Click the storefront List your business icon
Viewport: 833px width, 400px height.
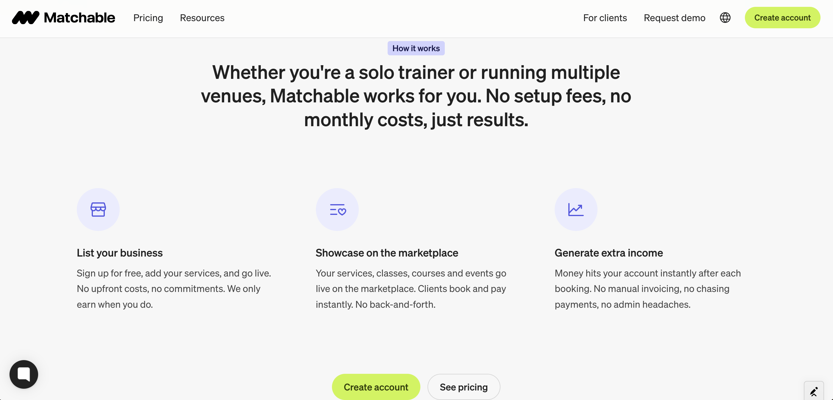(x=98, y=210)
